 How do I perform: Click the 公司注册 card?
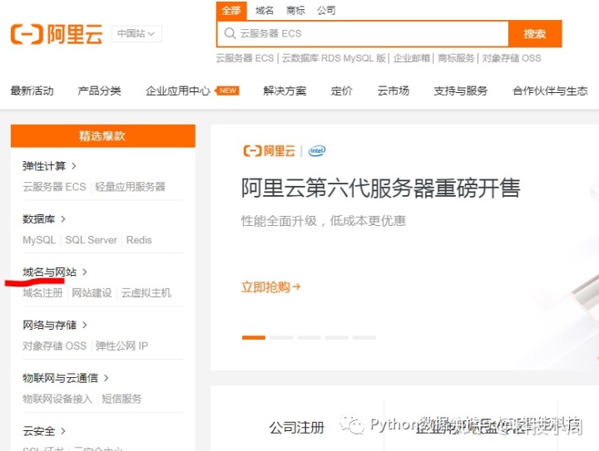297,428
